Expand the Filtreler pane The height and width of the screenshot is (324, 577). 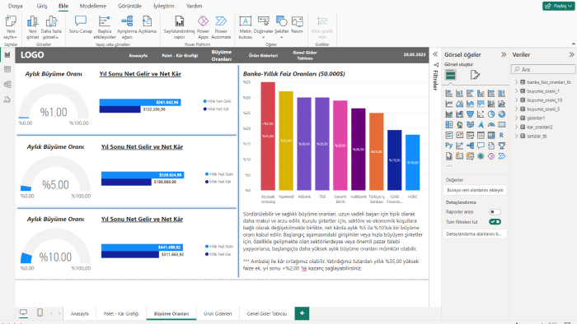tap(435, 54)
